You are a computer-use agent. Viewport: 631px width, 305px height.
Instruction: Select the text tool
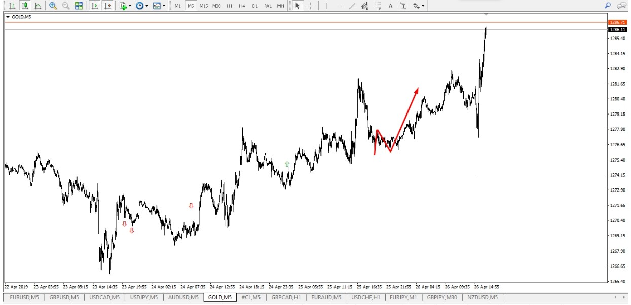[x=390, y=6]
